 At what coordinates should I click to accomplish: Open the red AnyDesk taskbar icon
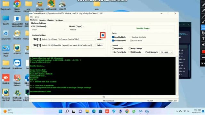pos(107,111)
